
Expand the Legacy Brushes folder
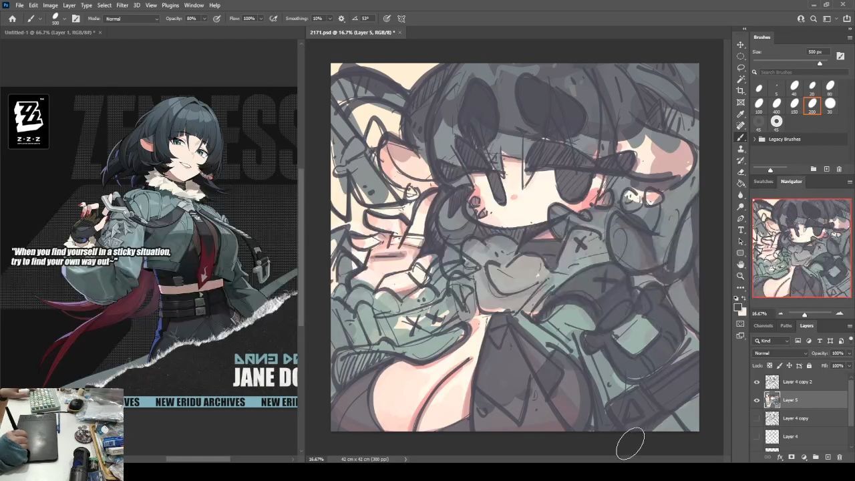click(755, 139)
